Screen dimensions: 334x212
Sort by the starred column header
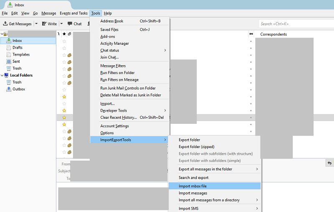(64, 34)
